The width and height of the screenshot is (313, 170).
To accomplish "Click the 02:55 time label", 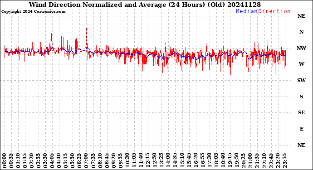I will tap(39, 161).
